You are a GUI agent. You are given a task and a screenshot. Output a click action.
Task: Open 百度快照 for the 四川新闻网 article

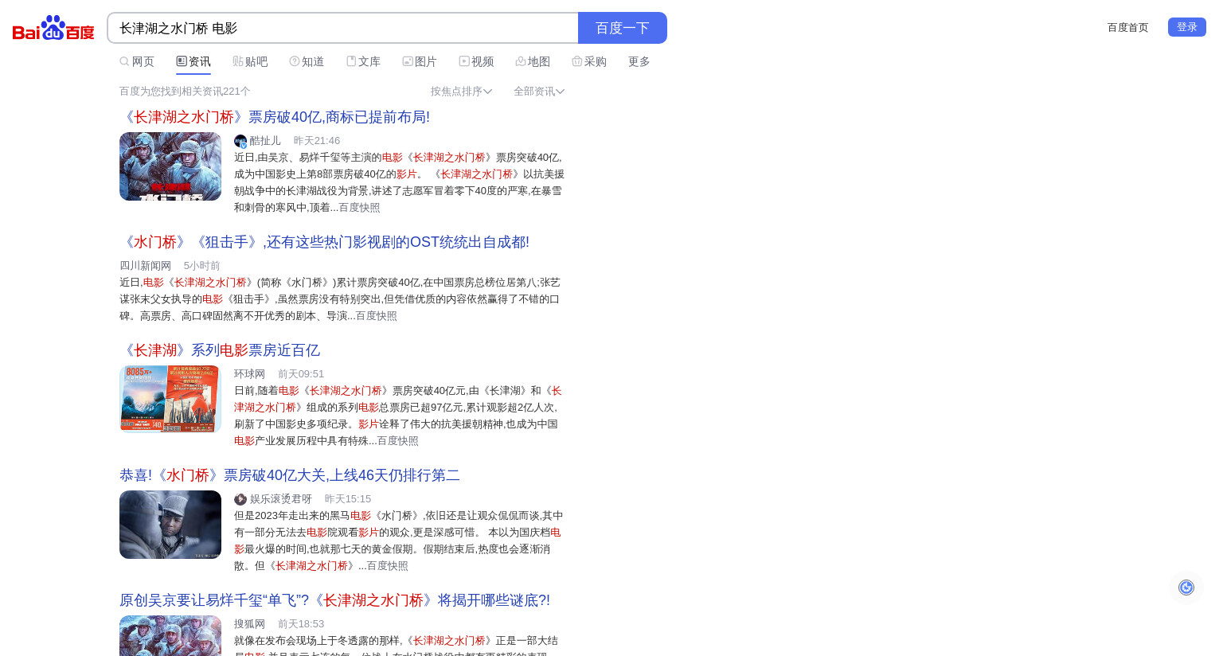point(376,316)
